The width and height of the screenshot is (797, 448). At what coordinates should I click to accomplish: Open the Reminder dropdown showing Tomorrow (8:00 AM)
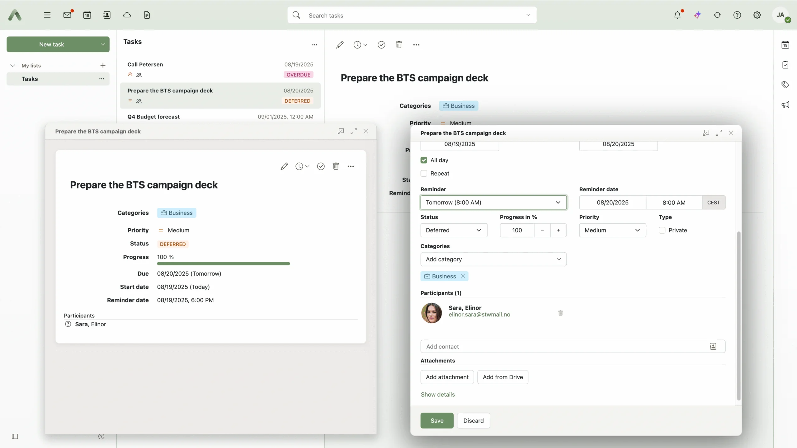click(493, 203)
